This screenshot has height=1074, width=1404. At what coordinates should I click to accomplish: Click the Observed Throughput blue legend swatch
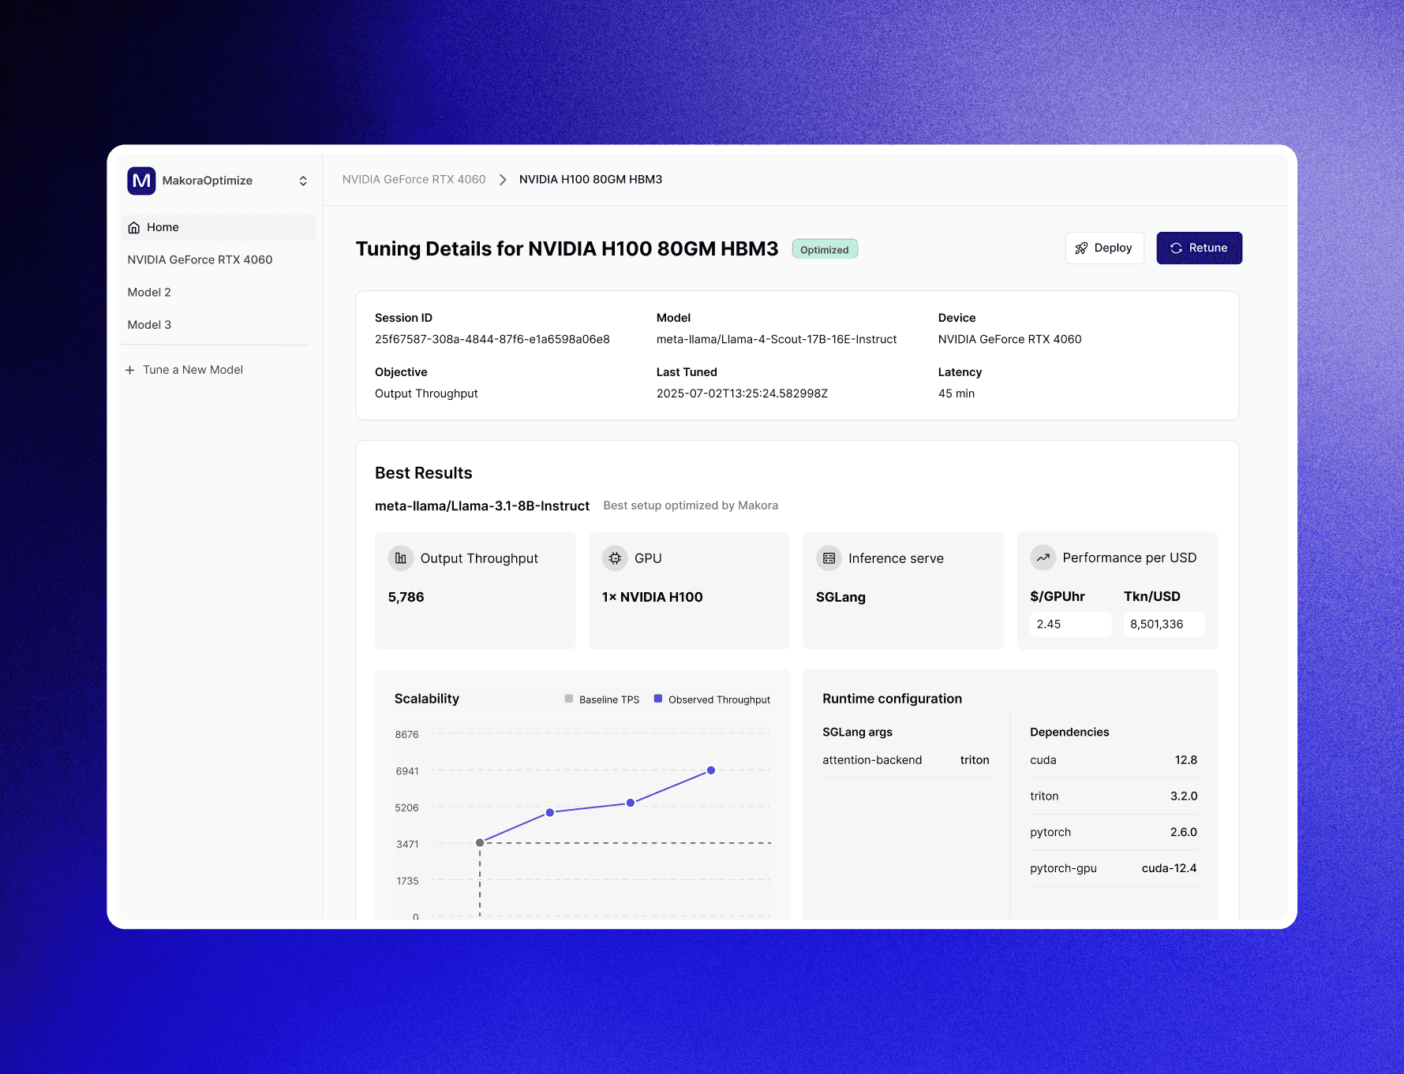pyautogui.click(x=658, y=699)
